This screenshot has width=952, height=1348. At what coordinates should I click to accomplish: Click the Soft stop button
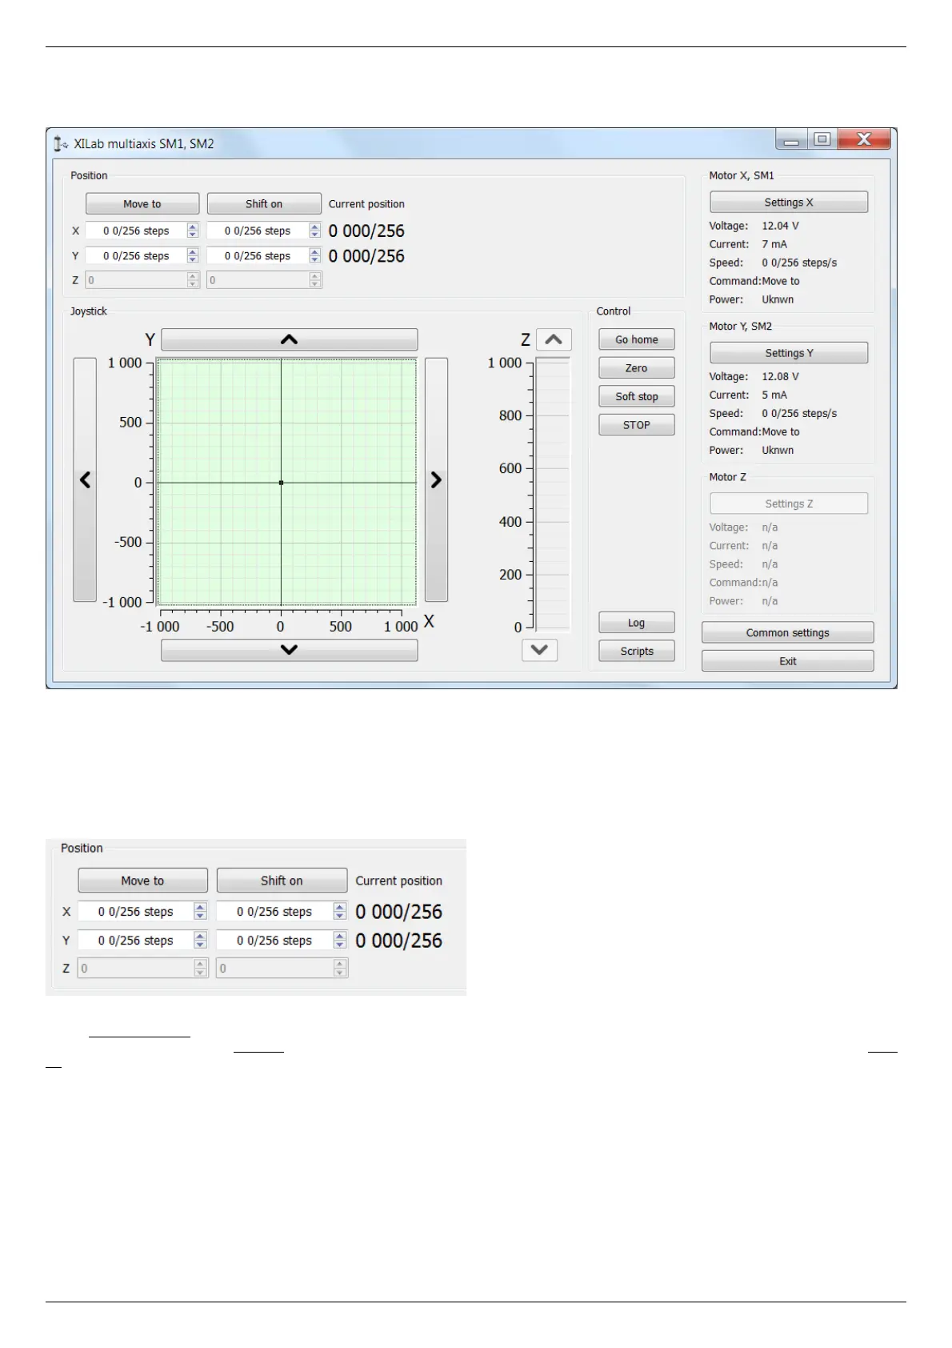(x=637, y=396)
